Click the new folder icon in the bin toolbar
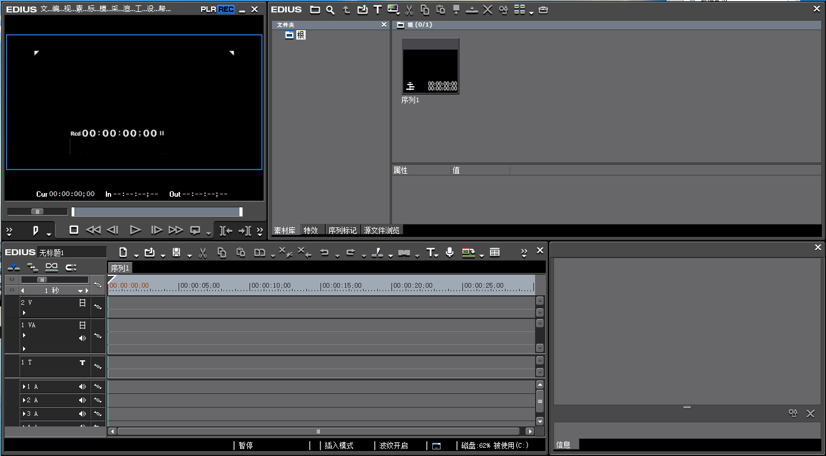This screenshot has width=826, height=456. coord(315,9)
